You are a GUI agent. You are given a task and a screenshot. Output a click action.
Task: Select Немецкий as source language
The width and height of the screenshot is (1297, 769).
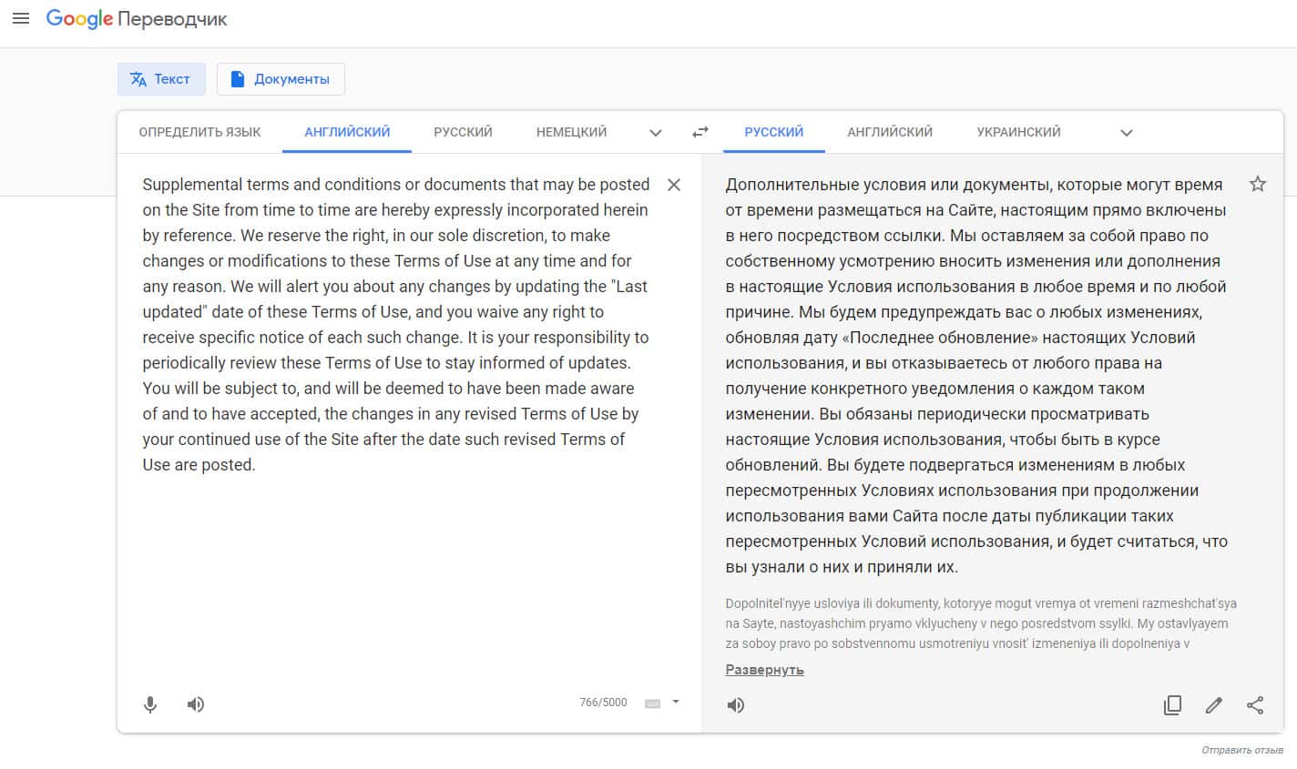click(571, 132)
